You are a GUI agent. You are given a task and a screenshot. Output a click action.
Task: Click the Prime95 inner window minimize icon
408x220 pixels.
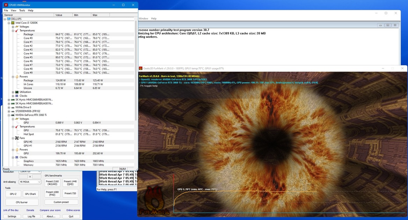[380, 25]
